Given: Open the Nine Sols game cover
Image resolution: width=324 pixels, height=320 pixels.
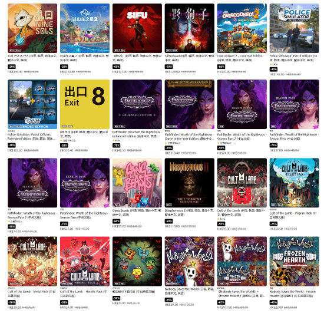Looking at the screenshot, I should click(x=32, y=28).
